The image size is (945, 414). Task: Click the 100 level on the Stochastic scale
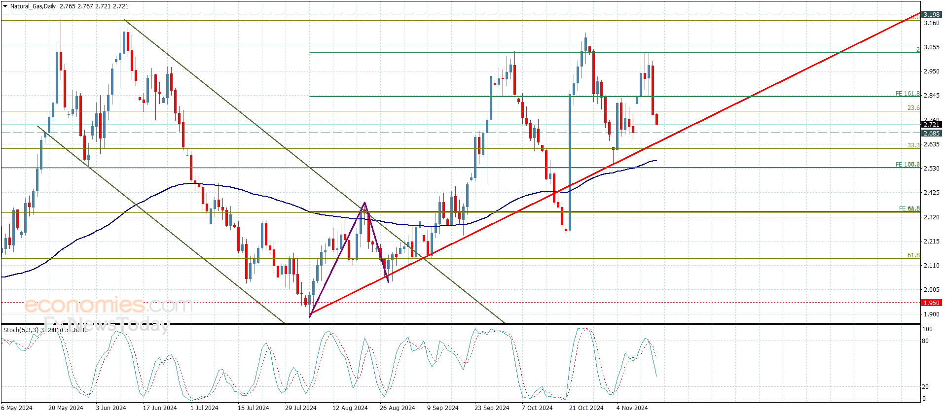(927, 329)
